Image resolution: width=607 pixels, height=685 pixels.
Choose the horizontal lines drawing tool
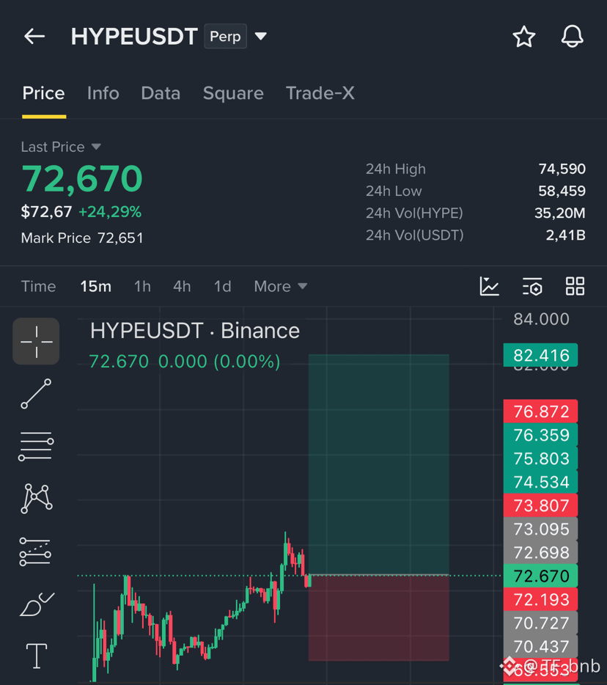(x=36, y=446)
